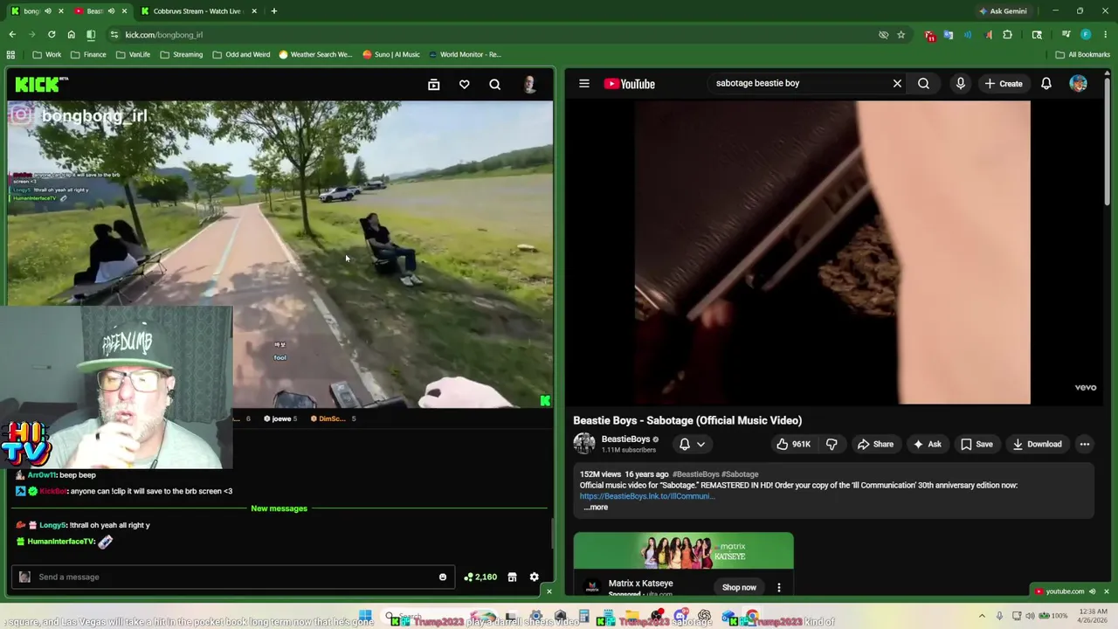Click Ask Gemini button
Image resolution: width=1118 pixels, height=629 pixels.
[x=1003, y=11]
